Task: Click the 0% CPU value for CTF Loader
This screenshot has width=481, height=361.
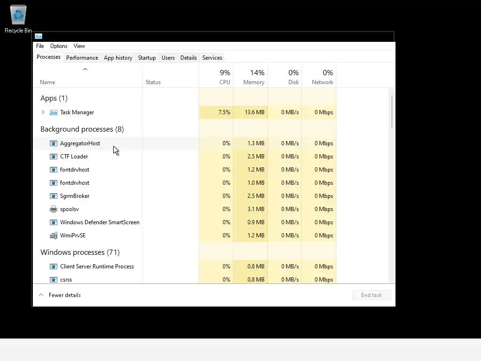Action: [226, 157]
